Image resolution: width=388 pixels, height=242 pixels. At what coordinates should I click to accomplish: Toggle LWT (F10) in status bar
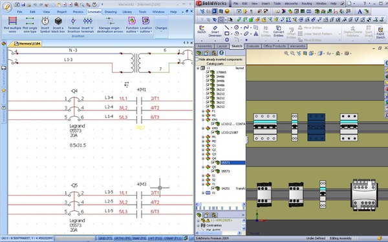coord(155,238)
